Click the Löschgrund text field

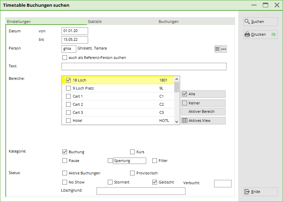[141, 191]
